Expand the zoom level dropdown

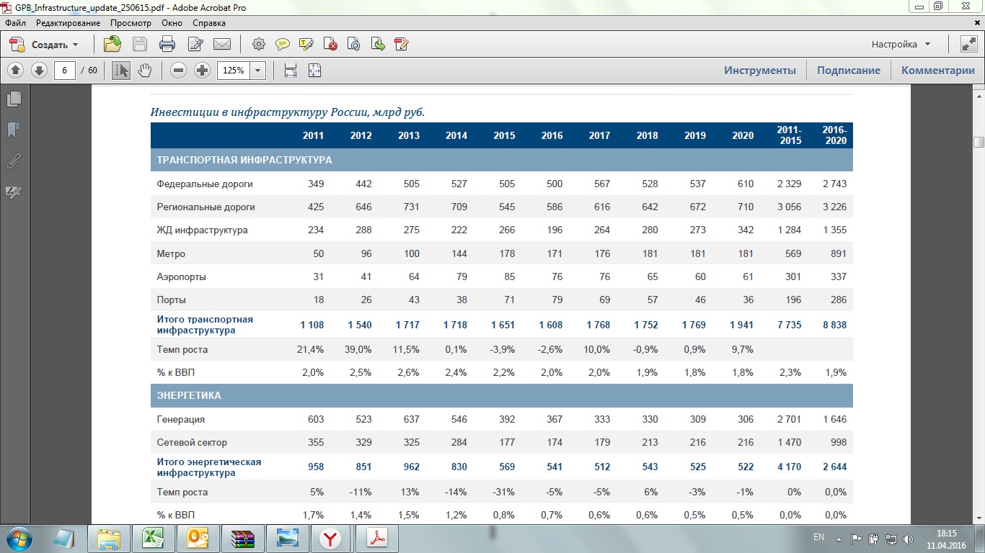click(258, 71)
